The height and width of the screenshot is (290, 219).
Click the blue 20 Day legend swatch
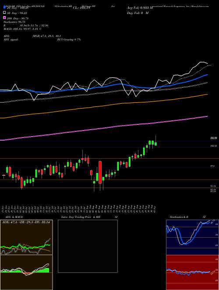[x=4, y=7]
